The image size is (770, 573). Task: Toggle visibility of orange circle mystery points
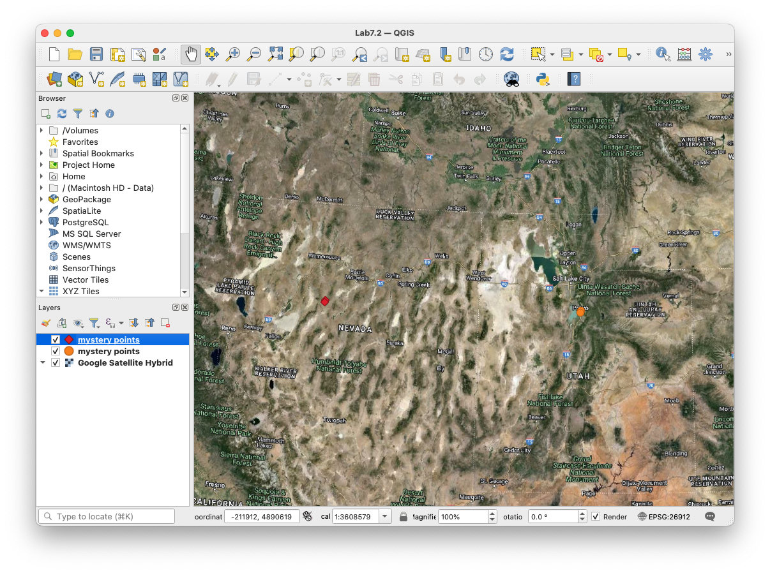(x=56, y=352)
